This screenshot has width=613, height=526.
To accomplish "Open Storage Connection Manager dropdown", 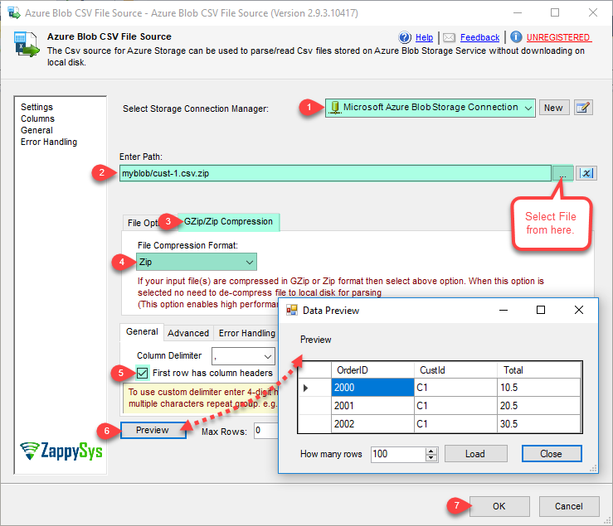I will 430,108.
